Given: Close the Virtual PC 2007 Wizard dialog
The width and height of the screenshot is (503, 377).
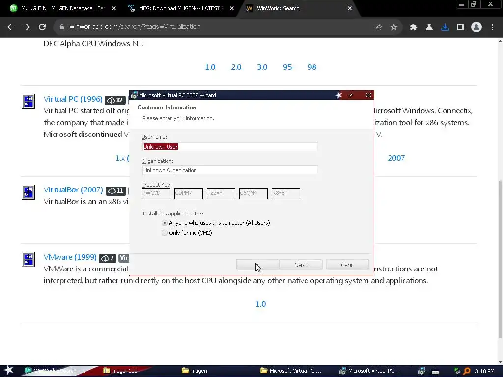Looking at the screenshot, I should (368, 95).
